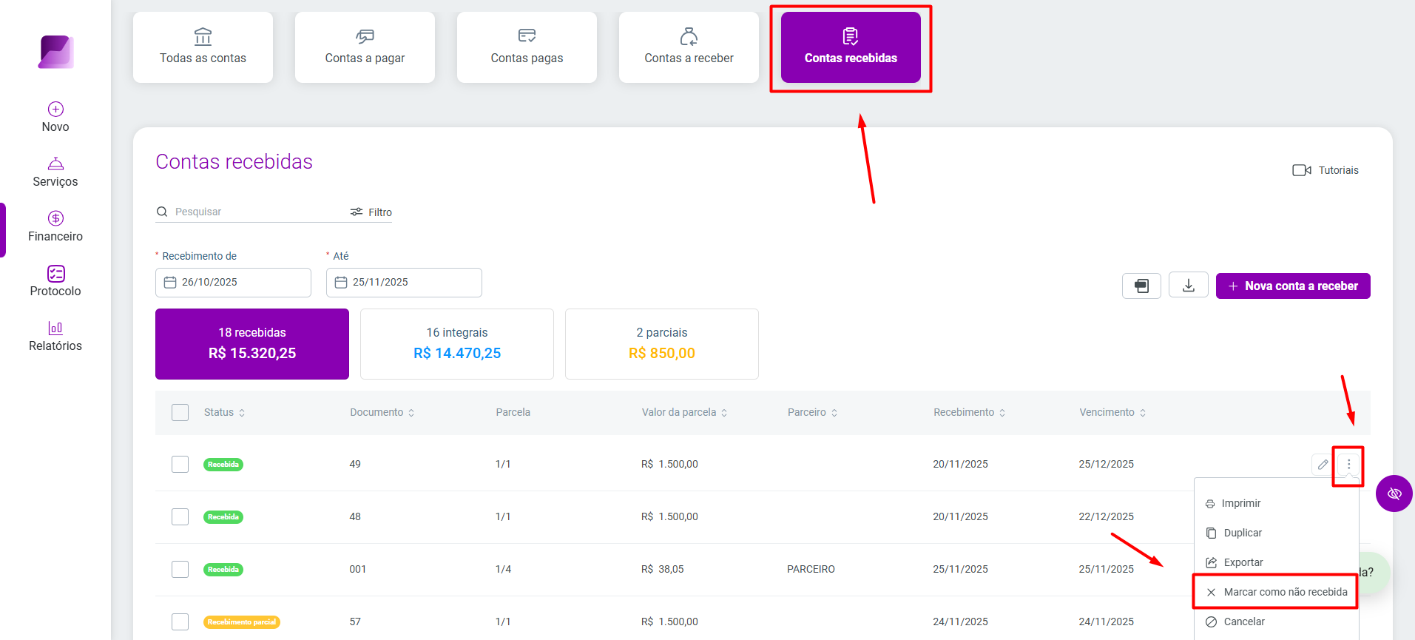Click the edit pencil for document 49
This screenshot has width=1415, height=640.
[1323, 465]
